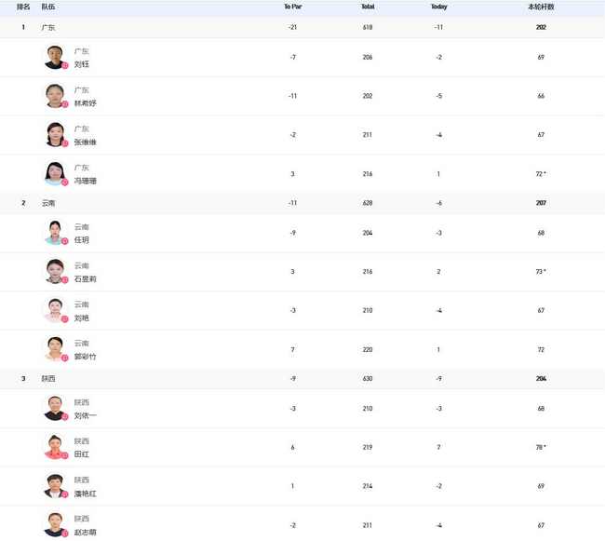The width and height of the screenshot is (605, 541).
Task: Click Tian Hong's (田红) avatar
Action: click(x=55, y=447)
